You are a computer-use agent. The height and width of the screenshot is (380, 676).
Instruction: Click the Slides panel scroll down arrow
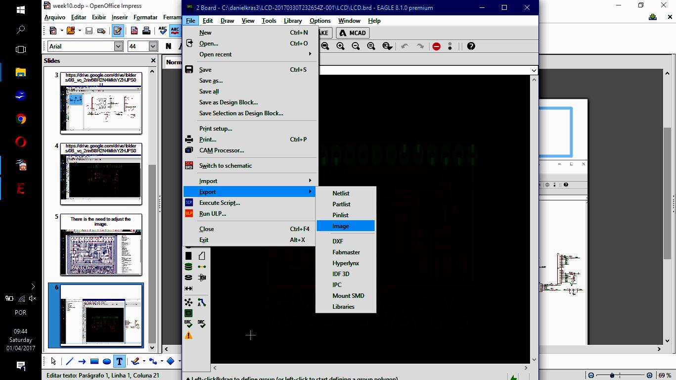coord(152,348)
